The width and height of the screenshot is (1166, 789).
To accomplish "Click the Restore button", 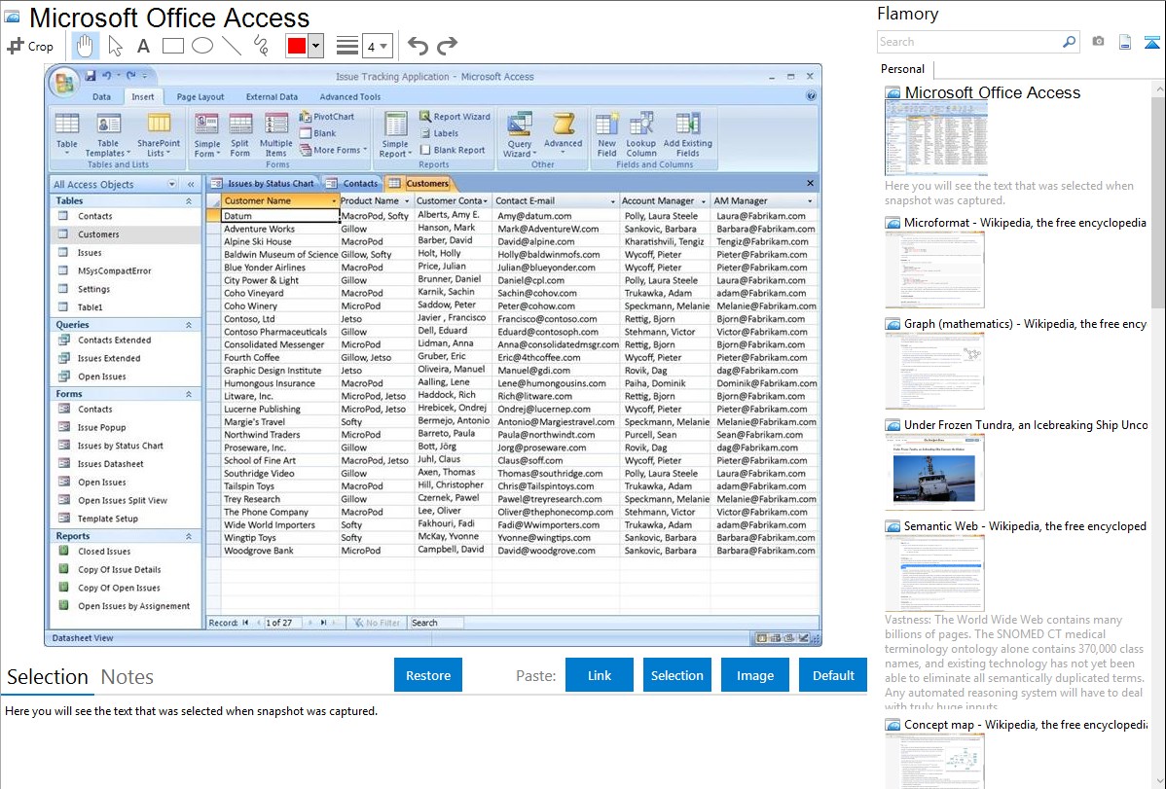I will pos(428,675).
